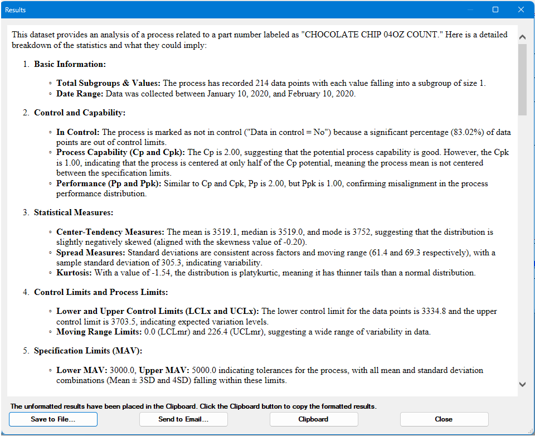Minimize the Results window
535x436 pixels.
click(x=470, y=9)
